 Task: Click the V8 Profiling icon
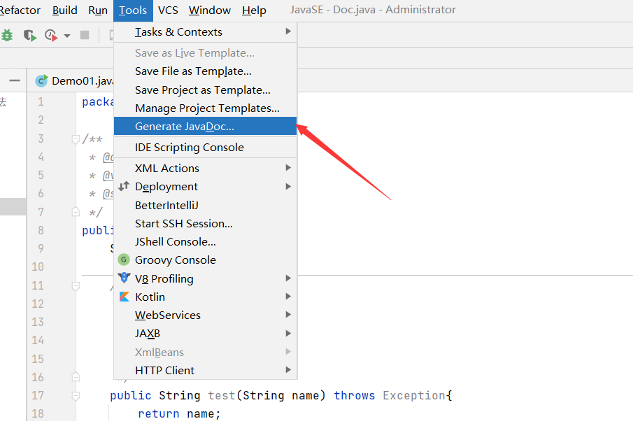[x=124, y=278]
